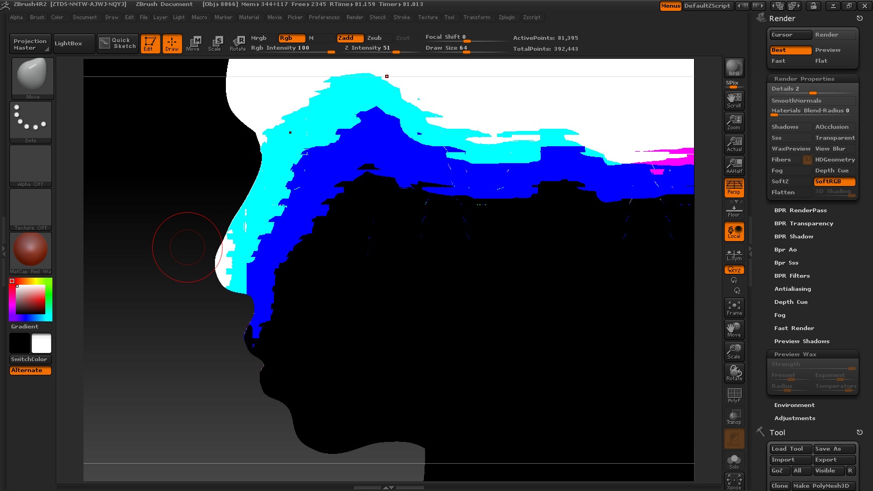This screenshot has height=491, width=873.
Task: Disable the SoftRGB render option
Action: (x=834, y=182)
